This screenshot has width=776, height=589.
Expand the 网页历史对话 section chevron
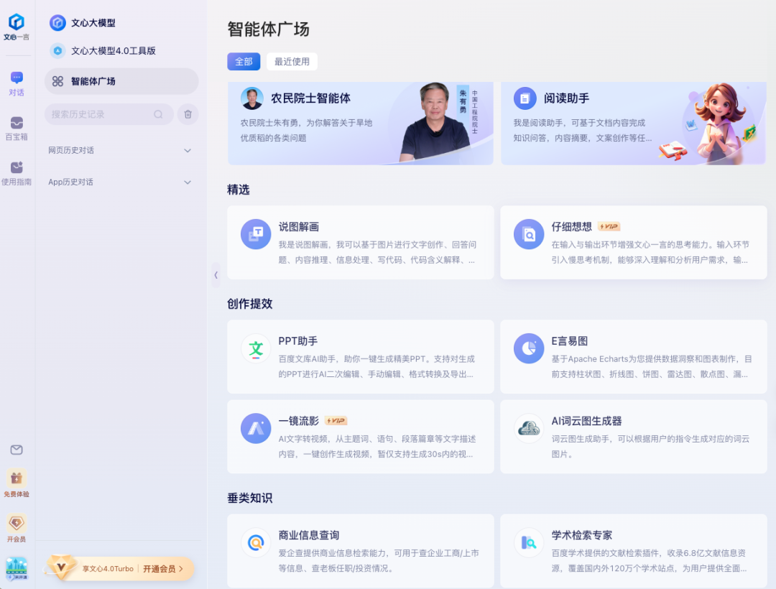click(188, 150)
